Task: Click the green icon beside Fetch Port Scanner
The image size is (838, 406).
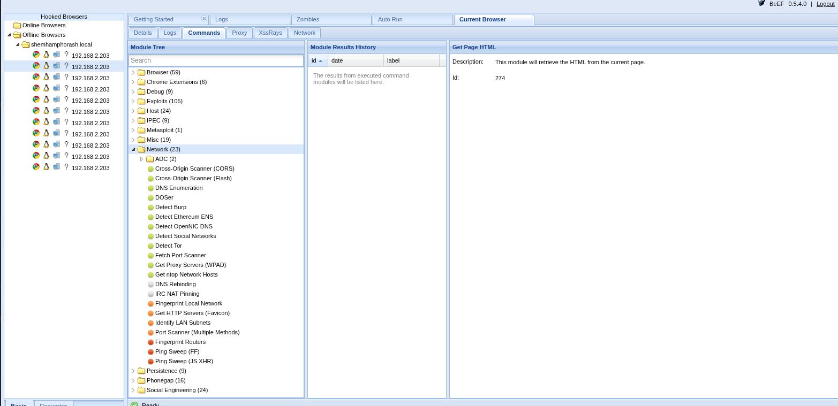Action: click(x=150, y=256)
